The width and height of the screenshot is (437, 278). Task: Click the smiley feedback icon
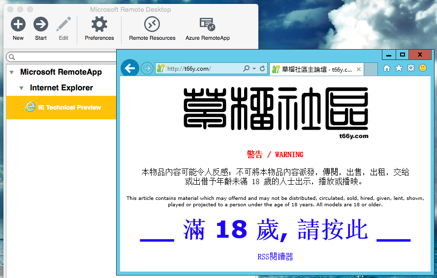[423, 68]
